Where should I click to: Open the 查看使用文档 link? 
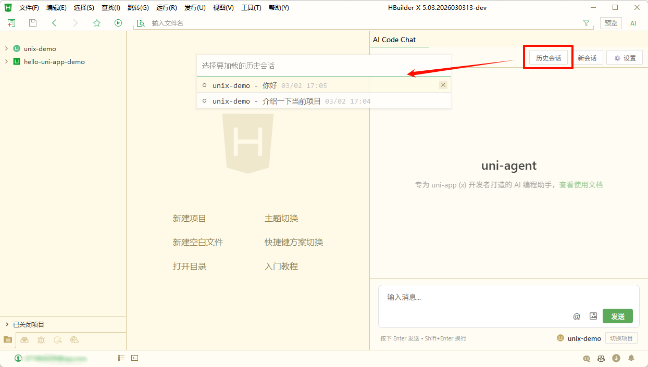(x=581, y=185)
